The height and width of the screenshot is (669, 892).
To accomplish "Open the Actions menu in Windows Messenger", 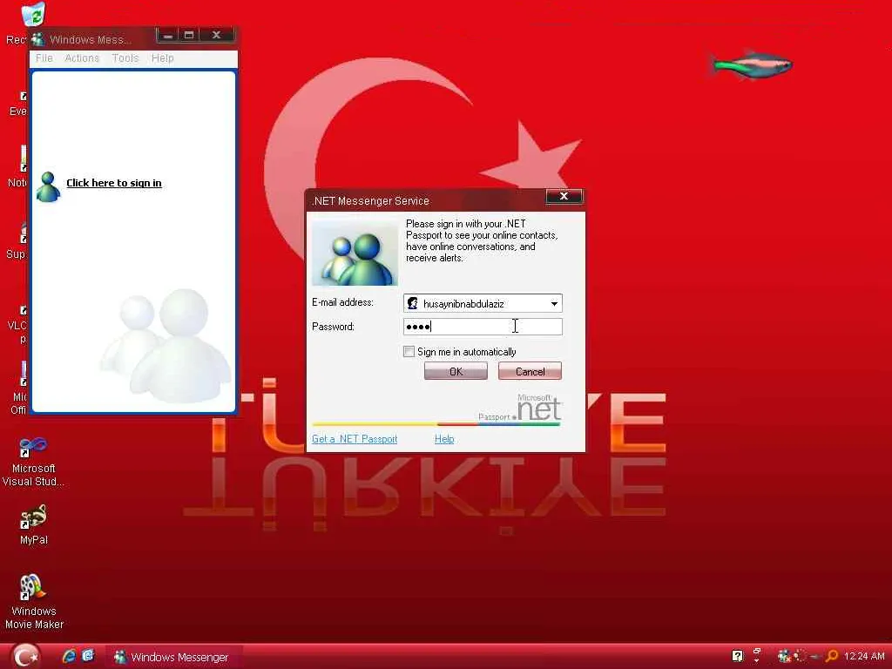I will [x=82, y=58].
